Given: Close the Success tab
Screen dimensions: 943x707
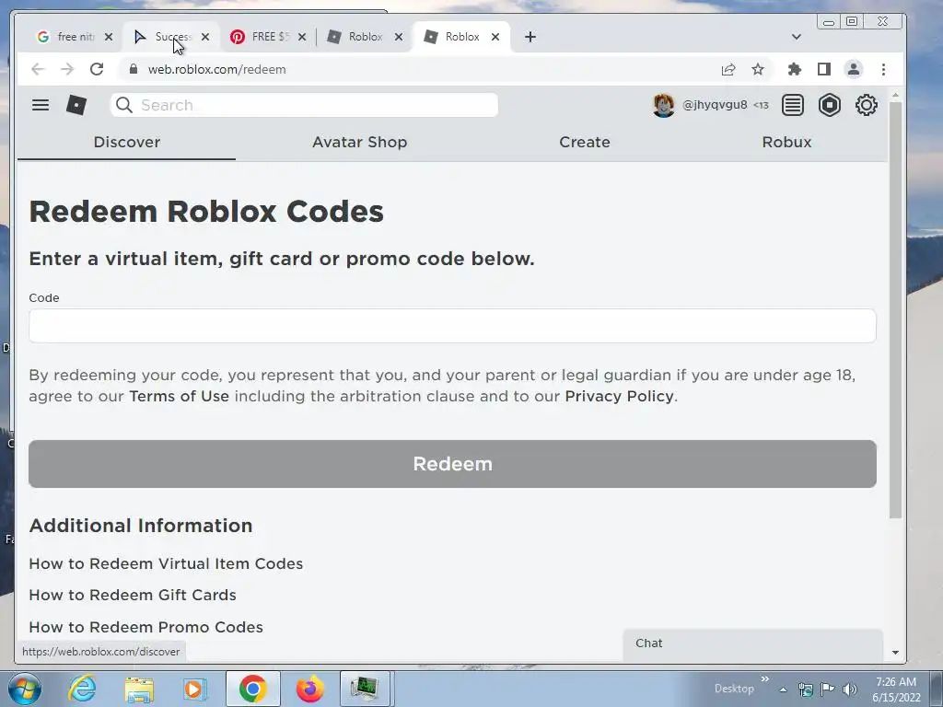Looking at the screenshot, I should pyautogui.click(x=205, y=37).
